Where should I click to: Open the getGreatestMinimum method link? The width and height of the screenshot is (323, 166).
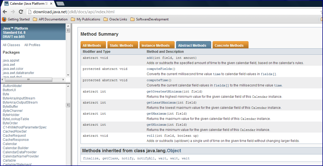pyautogui.click(x=164, y=91)
